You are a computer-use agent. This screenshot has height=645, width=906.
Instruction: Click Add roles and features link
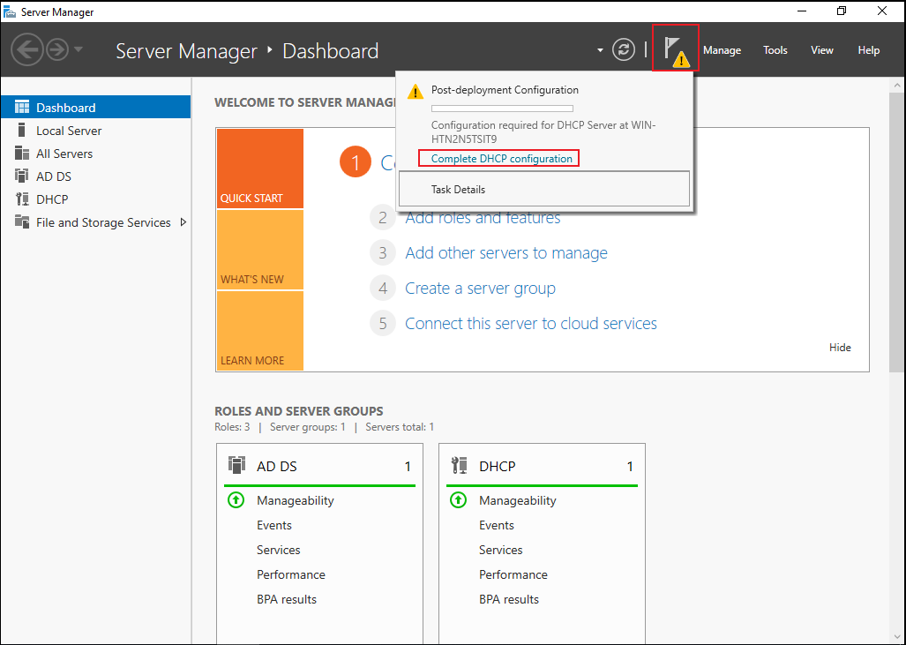pyautogui.click(x=483, y=218)
